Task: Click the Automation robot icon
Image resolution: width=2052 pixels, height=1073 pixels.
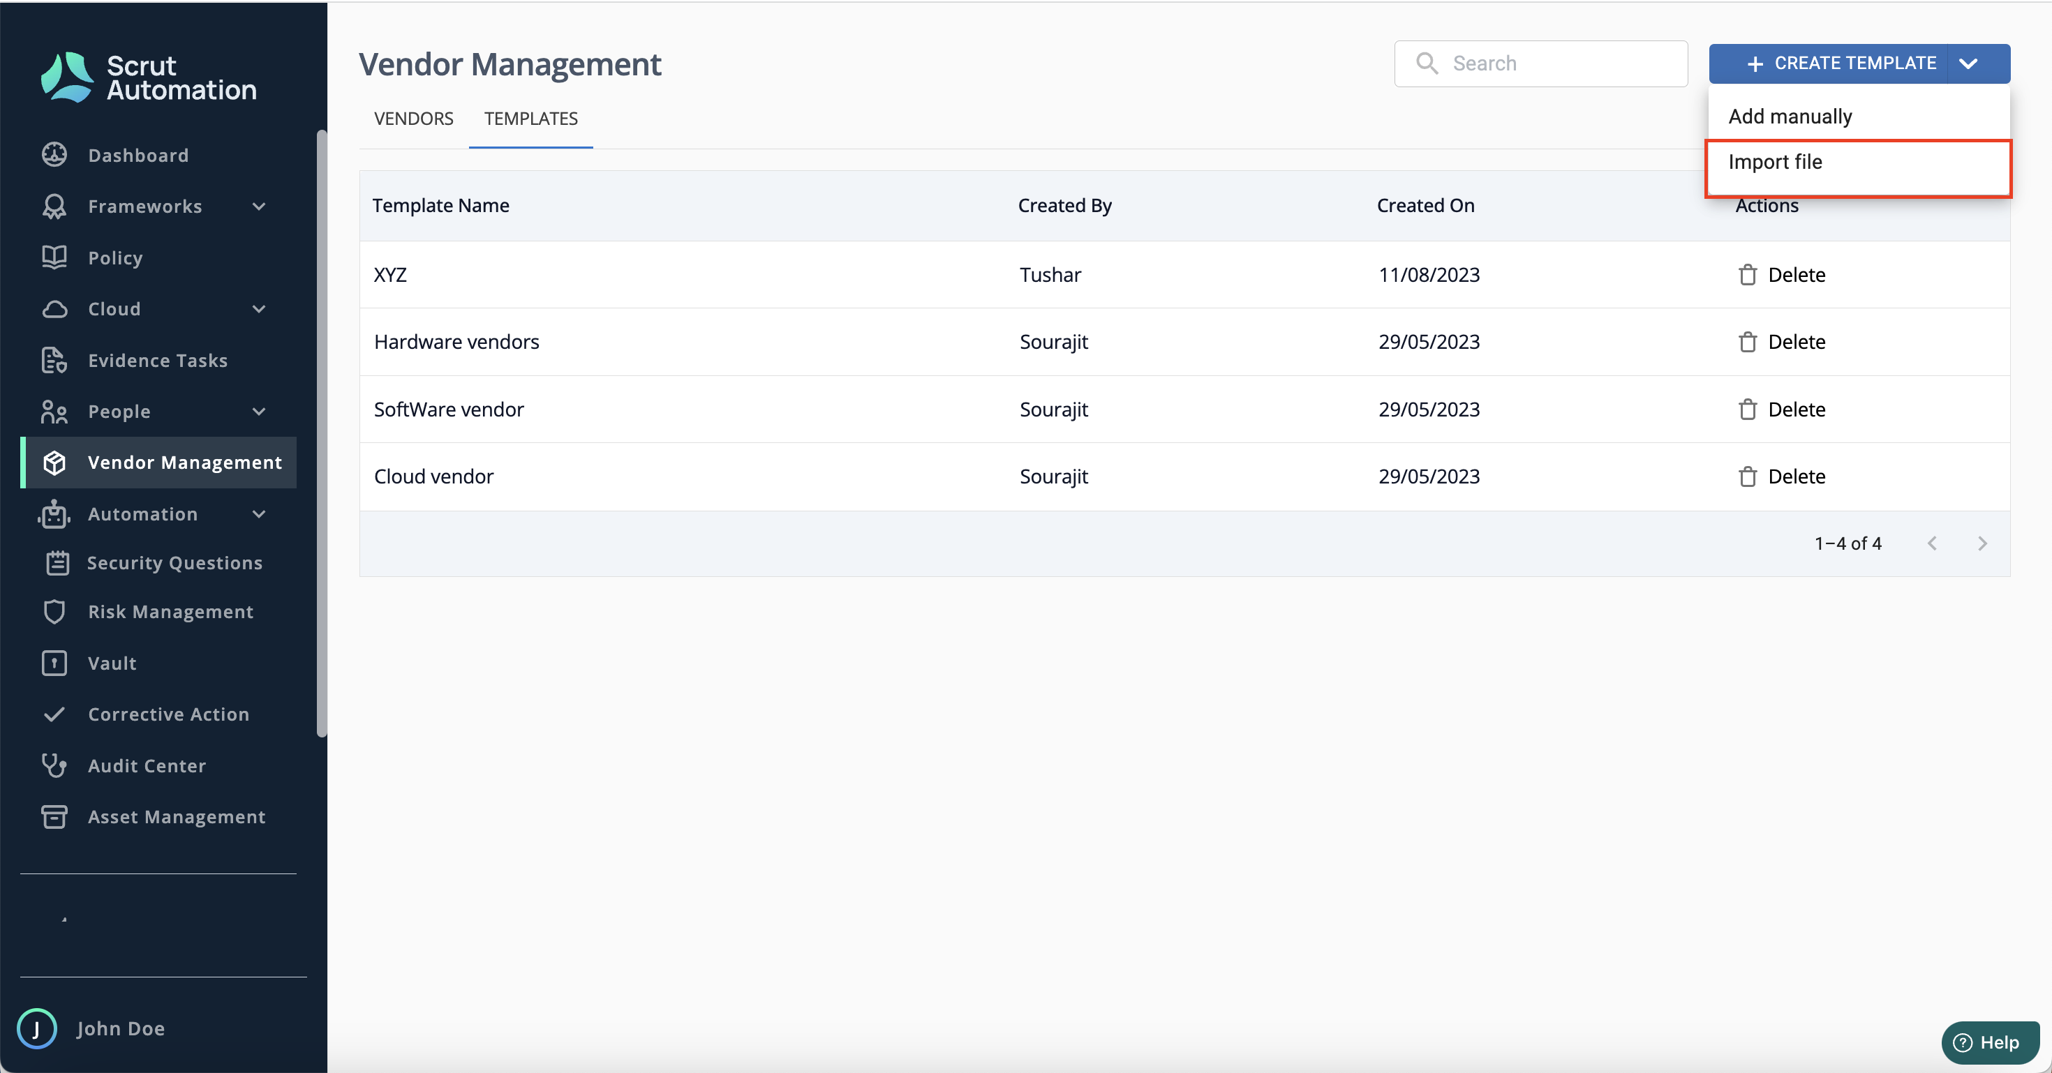Action: point(54,513)
